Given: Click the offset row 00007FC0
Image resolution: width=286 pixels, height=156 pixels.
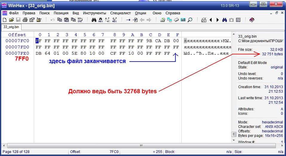Looking at the screenshot, I should 17,41.
